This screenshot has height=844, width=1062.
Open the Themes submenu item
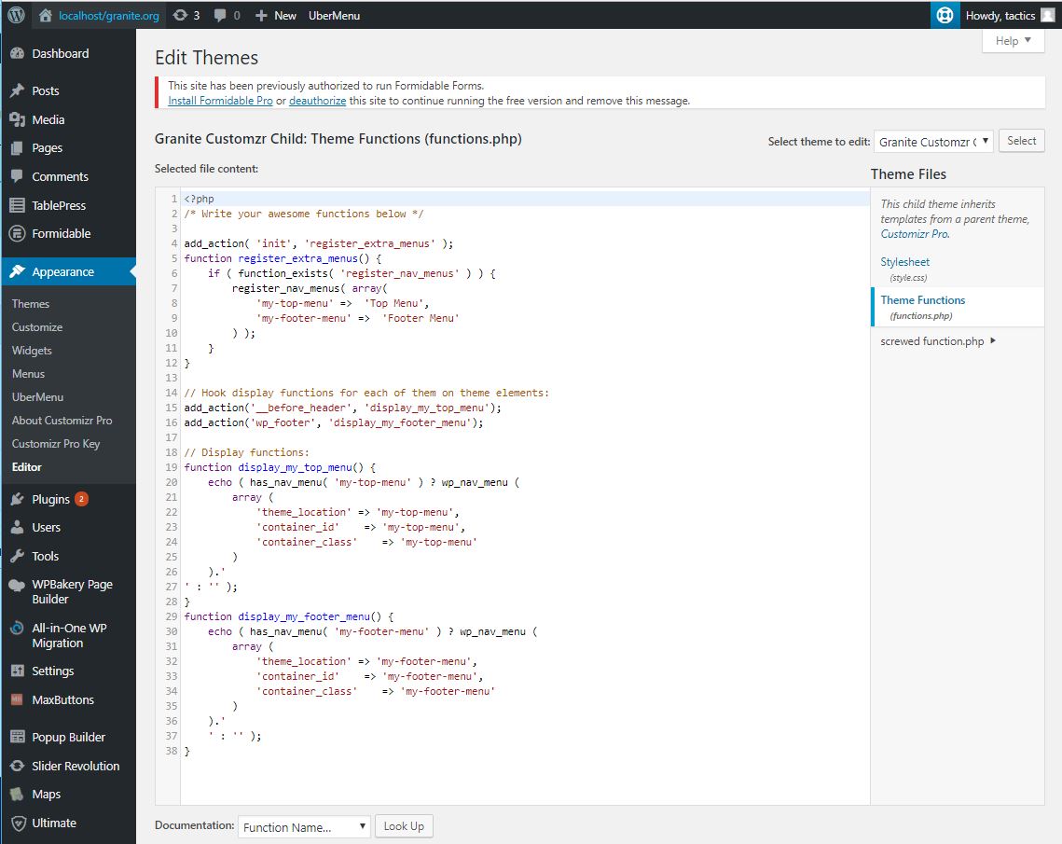pyautogui.click(x=31, y=304)
